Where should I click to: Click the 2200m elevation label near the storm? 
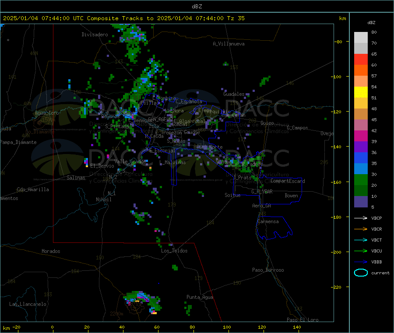point(116,314)
